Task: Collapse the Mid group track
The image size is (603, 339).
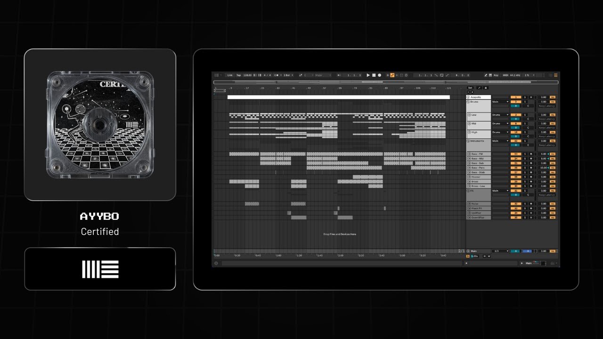Action: click(469, 123)
